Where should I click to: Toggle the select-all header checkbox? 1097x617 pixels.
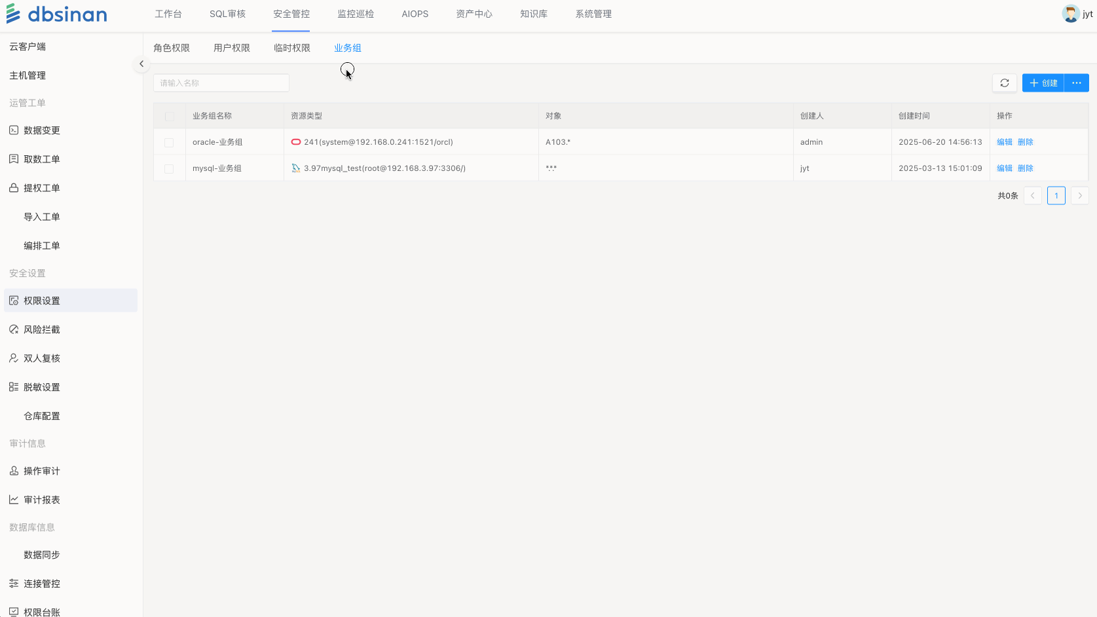pyautogui.click(x=170, y=116)
